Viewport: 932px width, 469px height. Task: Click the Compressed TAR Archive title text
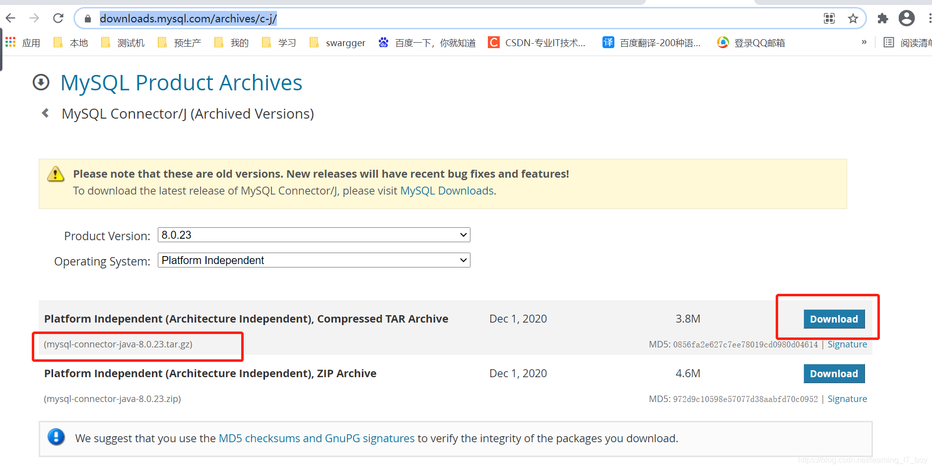coord(246,319)
